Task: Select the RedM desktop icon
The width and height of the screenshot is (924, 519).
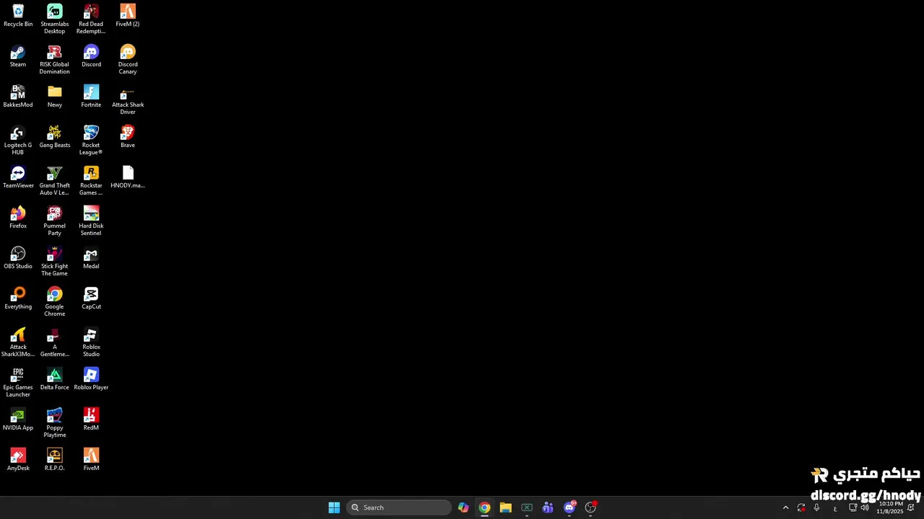Action: pos(91,420)
